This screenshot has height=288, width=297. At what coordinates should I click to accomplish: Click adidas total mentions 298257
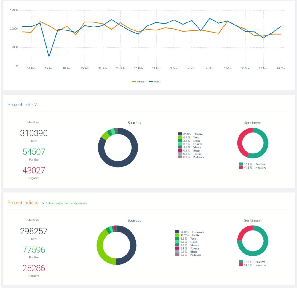coord(34,231)
